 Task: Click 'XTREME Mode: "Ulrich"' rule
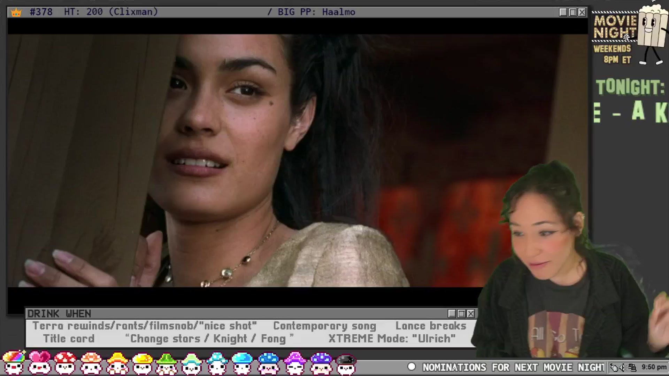click(x=392, y=338)
